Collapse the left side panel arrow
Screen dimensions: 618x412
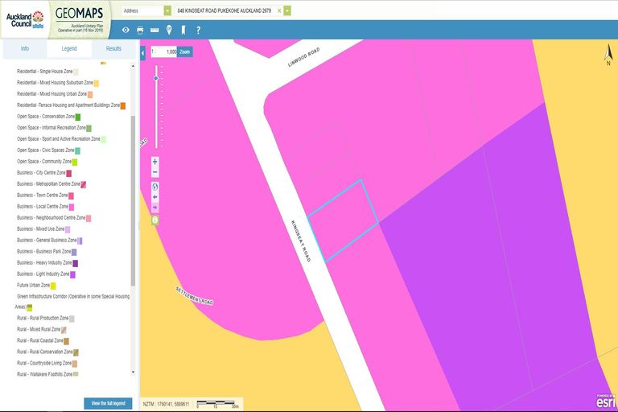pyautogui.click(x=142, y=52)
